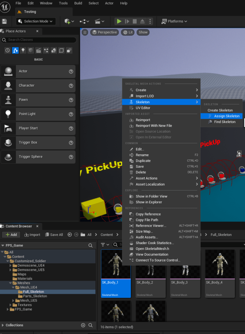Click the Add button in Content Browser
This screenshot has width=245, height=334.
11,235
